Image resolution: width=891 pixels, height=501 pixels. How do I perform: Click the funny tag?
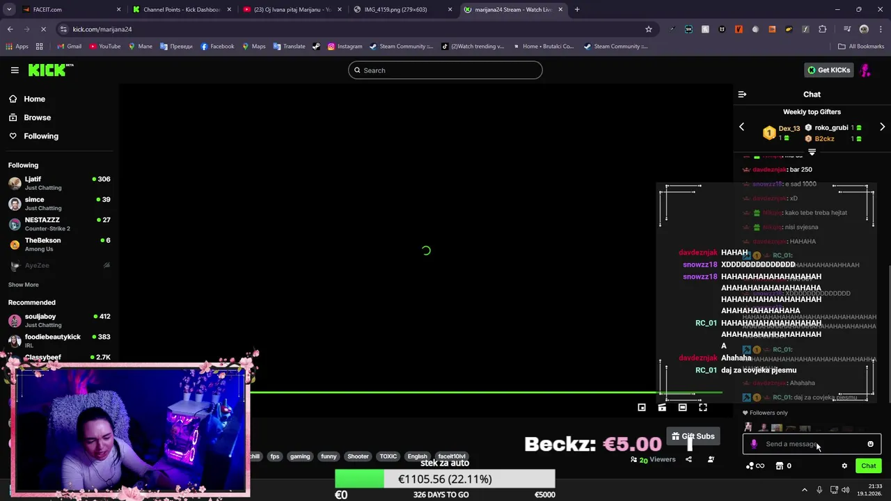(x=329, y=456)
